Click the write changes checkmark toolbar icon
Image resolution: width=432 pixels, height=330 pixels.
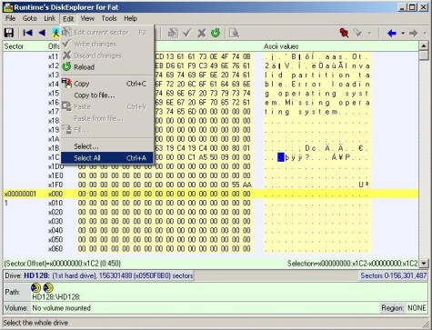tap(186, 33)
